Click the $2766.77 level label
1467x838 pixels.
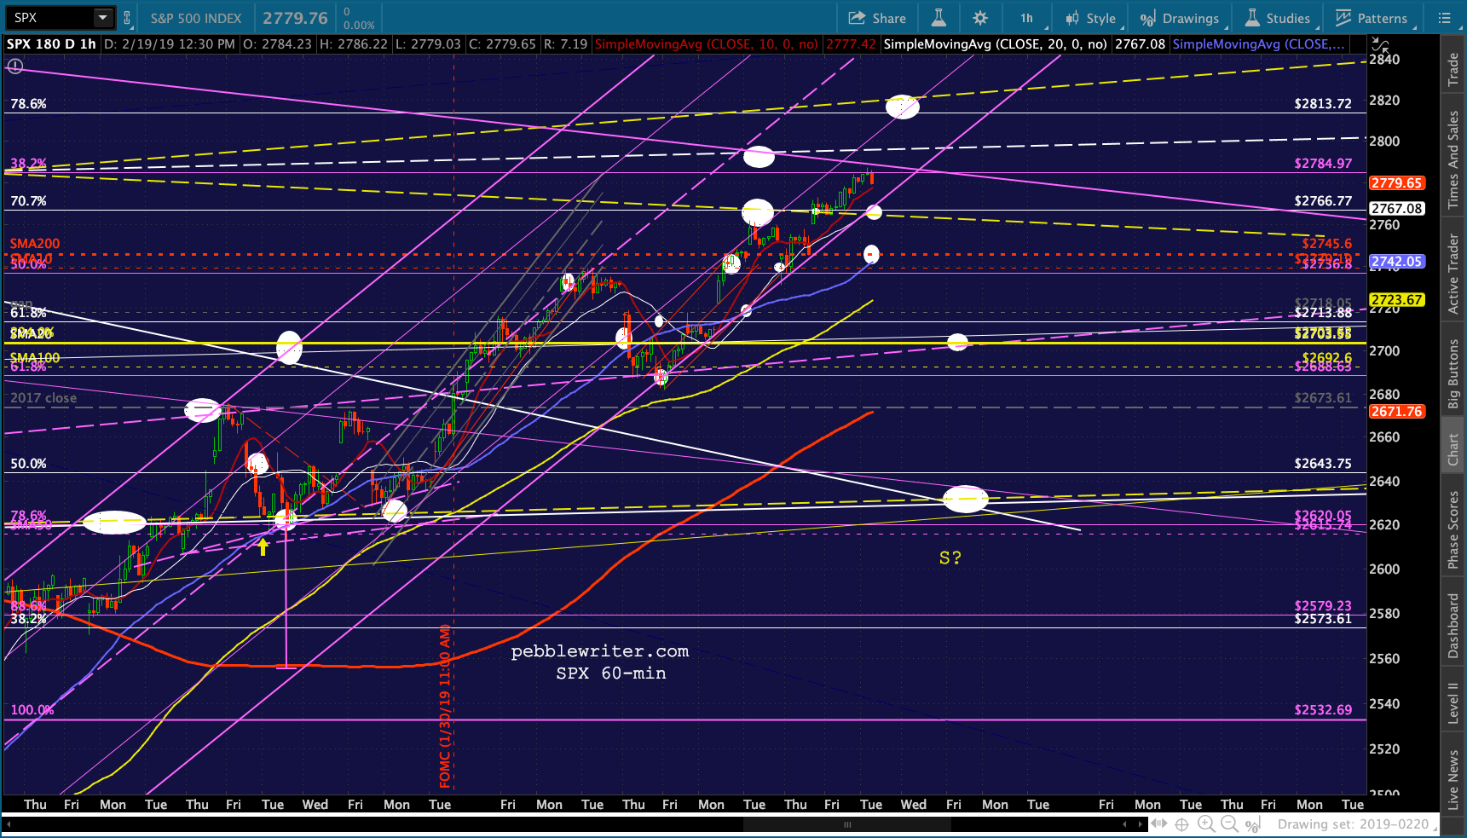pos(1323,201)
